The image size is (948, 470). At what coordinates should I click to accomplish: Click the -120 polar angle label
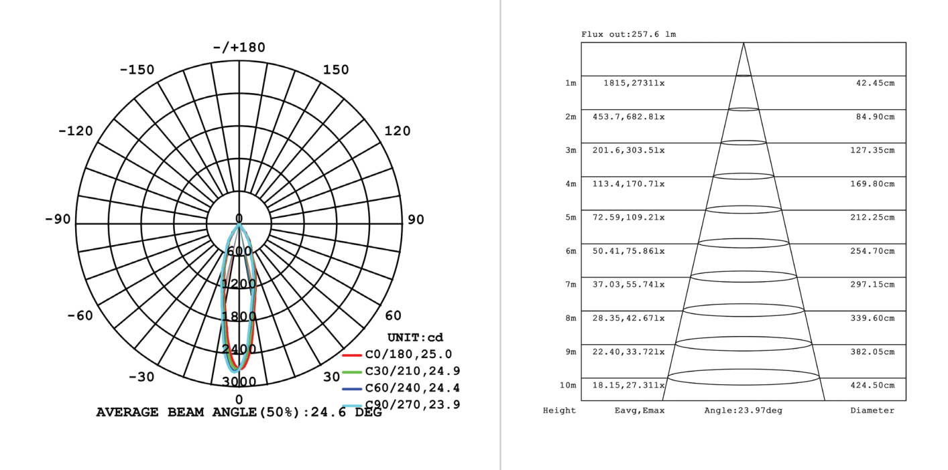pyautogui.click(x=76, y=131)
